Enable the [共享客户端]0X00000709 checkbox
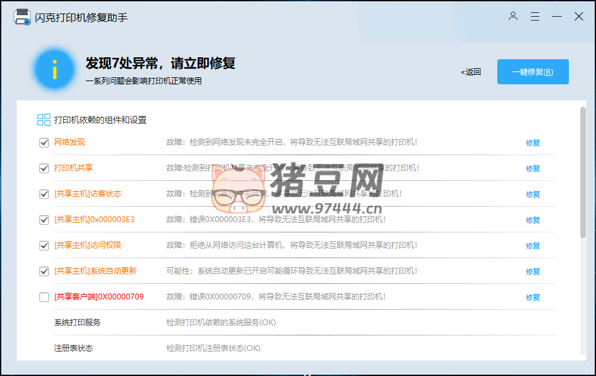Viewport: 596px width, 376px height. [x=44, y=297]
